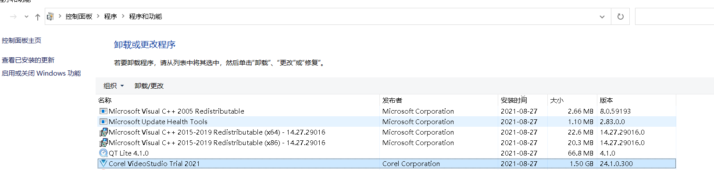Viewport: 714px width, 170px height.
Task: Select Visual C++ 2015-2019 Redistributable (x64) entry
Action: pyautogui.click(x=386, y=132)
